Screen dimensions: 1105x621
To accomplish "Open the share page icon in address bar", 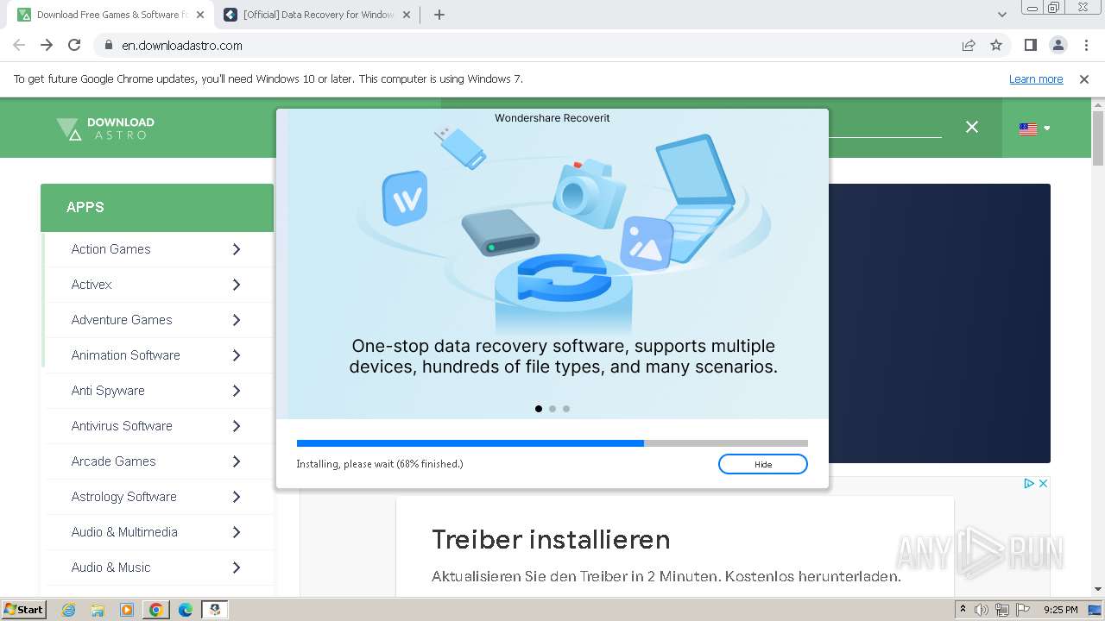I will click(969, 45).
